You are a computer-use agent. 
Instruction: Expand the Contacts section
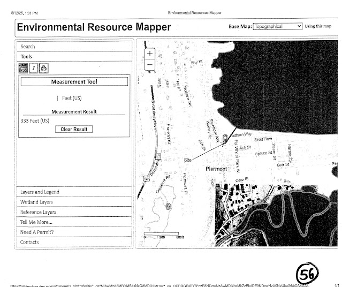click(74, 242)
